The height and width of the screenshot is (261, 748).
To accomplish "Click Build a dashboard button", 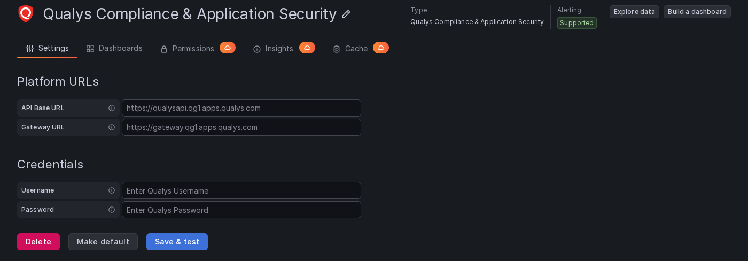I will [697, 12].
